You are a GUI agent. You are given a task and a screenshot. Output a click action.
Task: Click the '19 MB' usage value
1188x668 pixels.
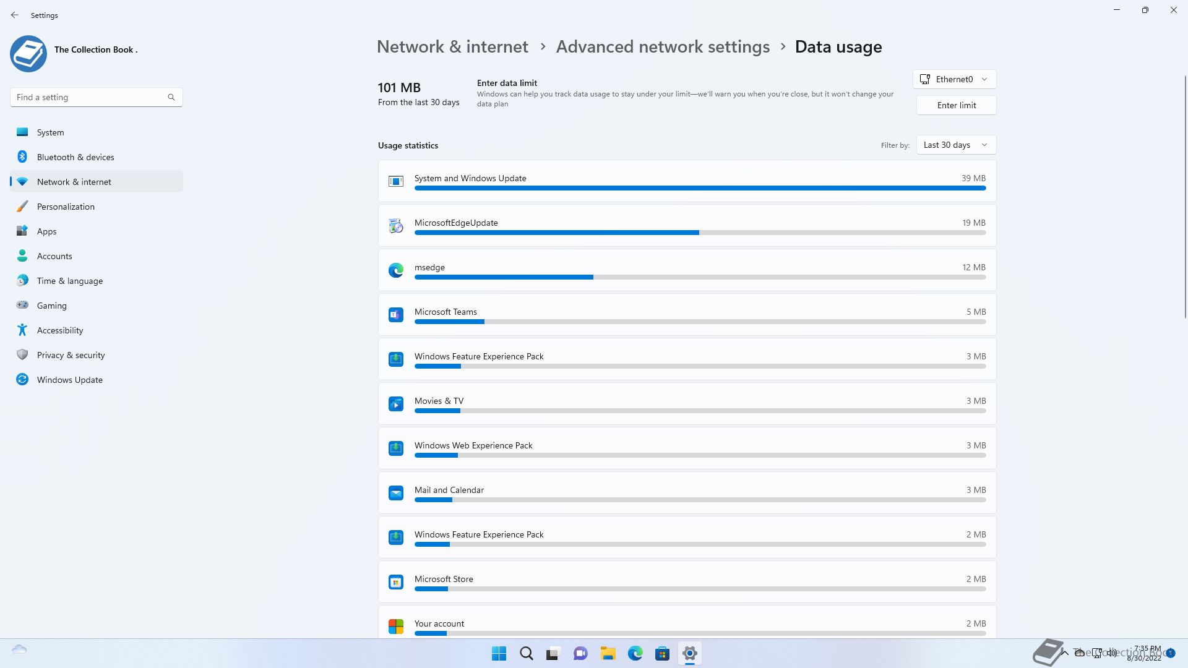tap(974, 223)
